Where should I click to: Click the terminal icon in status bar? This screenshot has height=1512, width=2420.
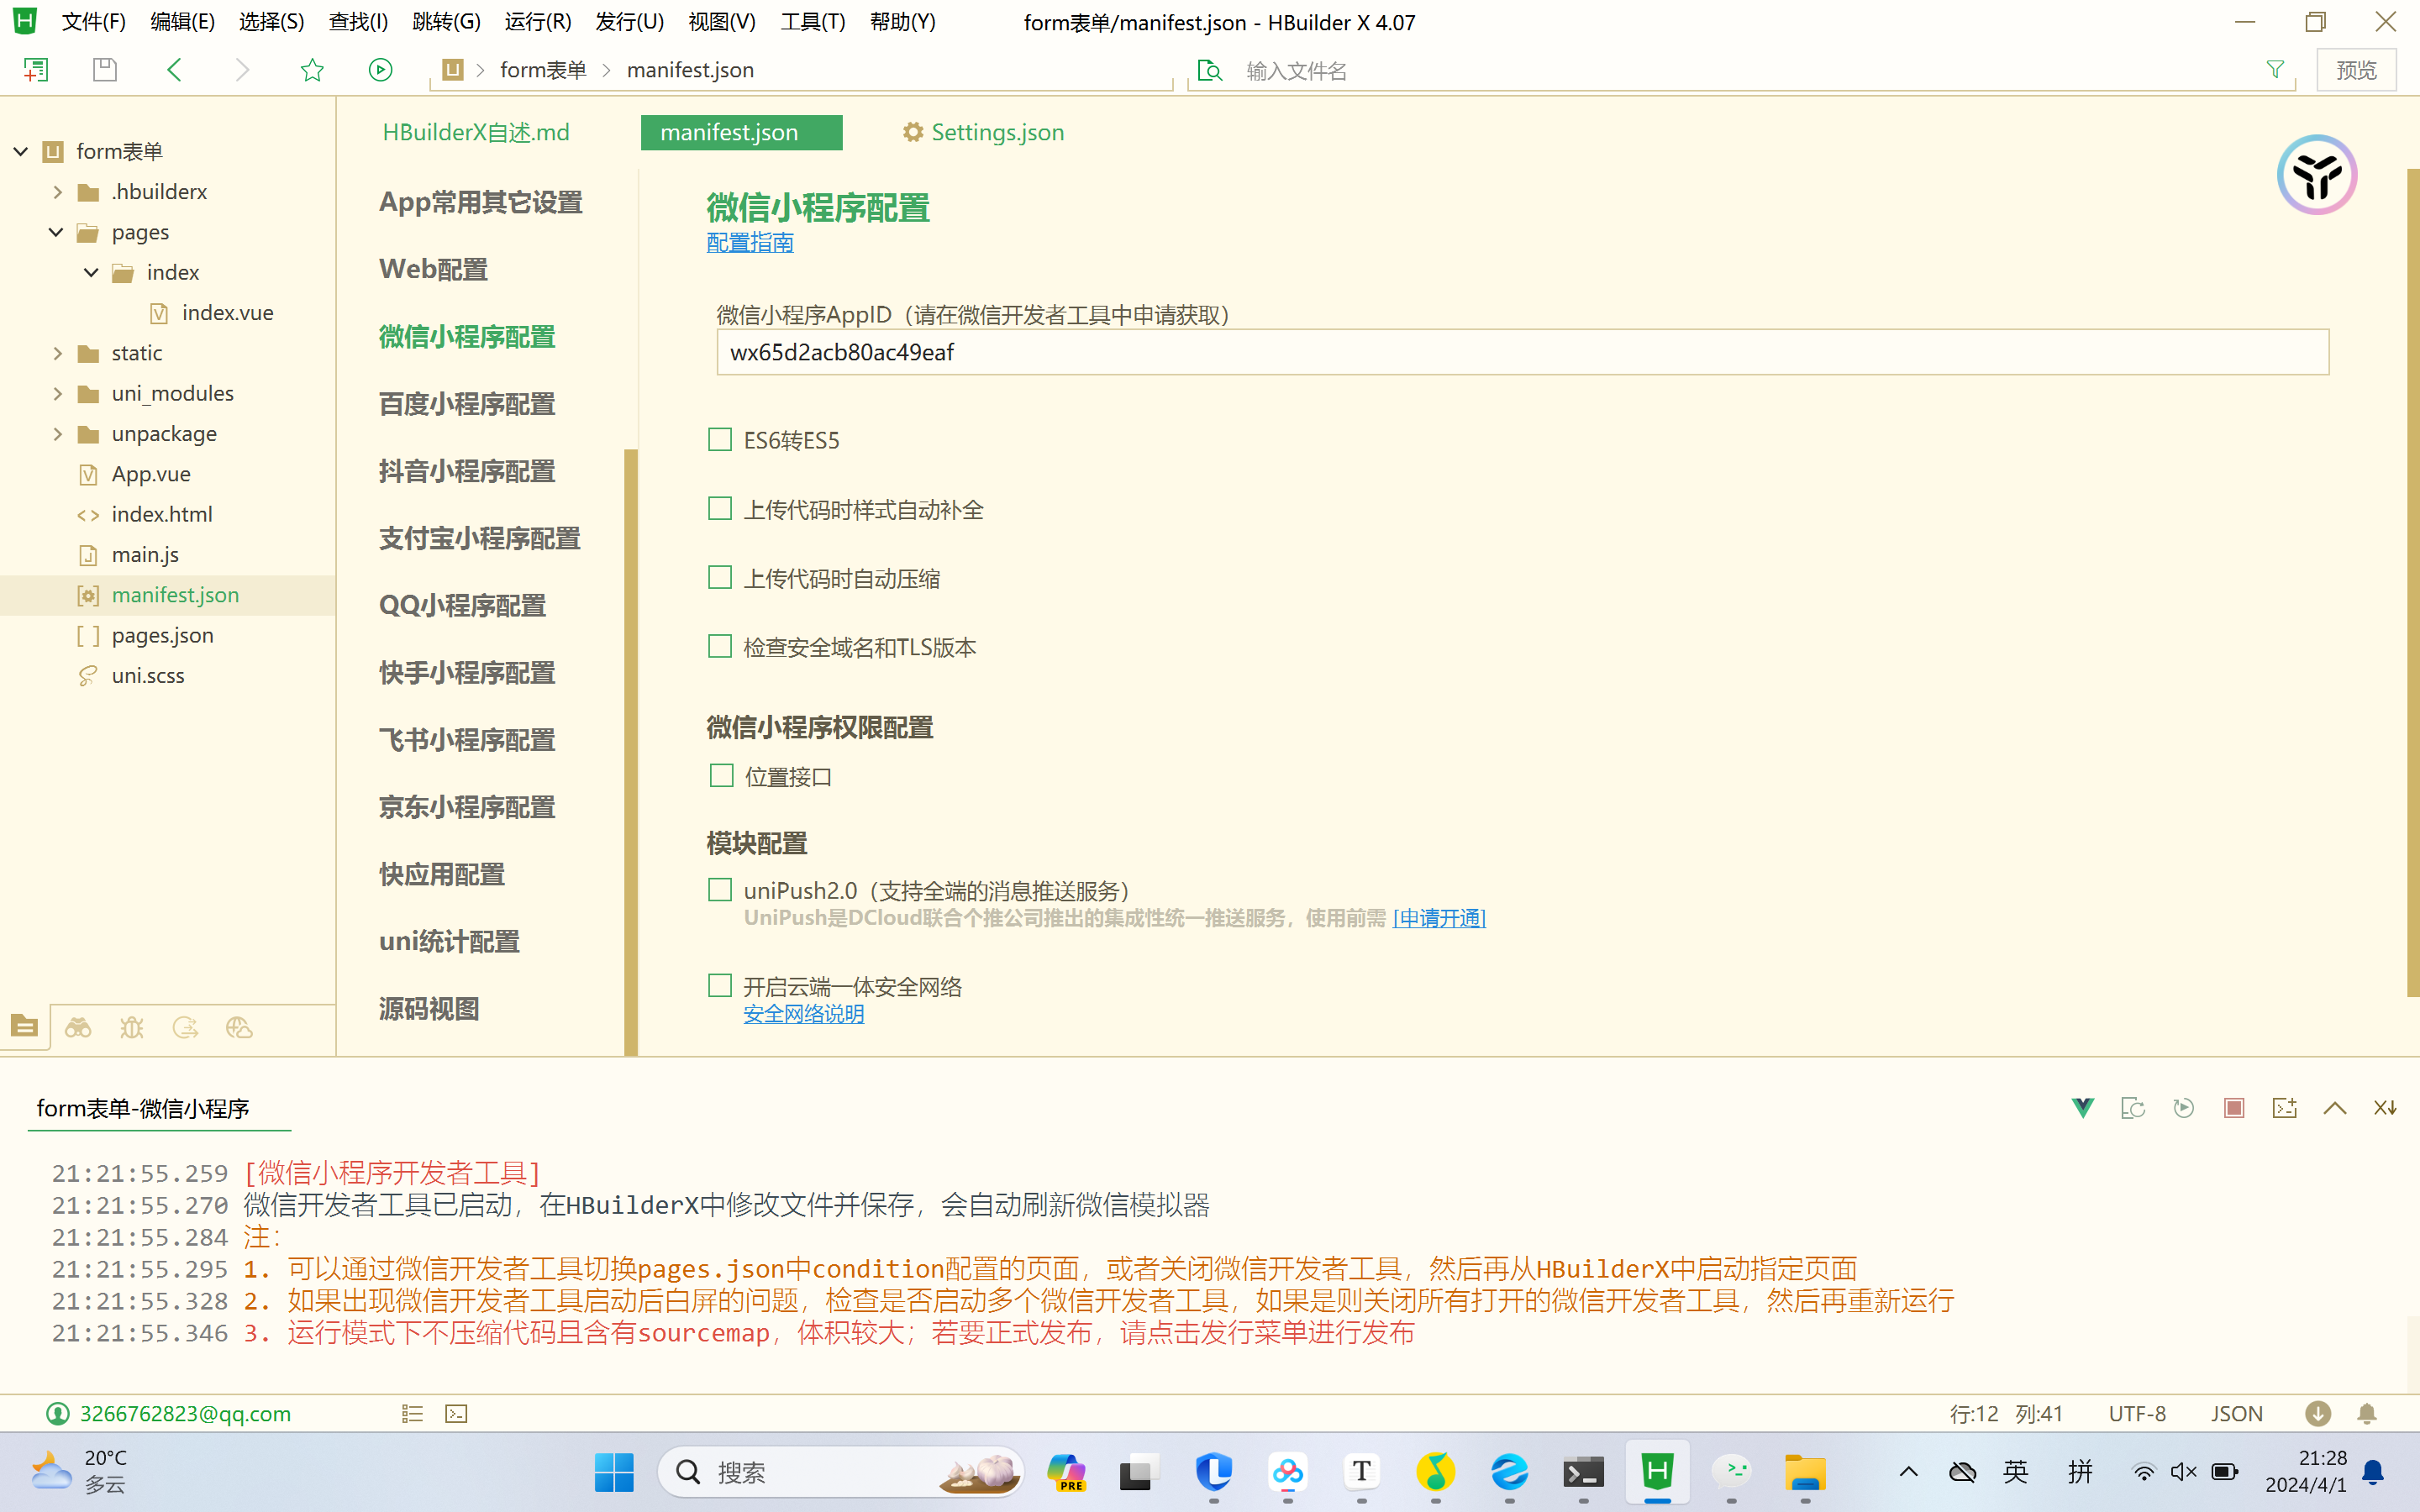(x=456, y=1413)
